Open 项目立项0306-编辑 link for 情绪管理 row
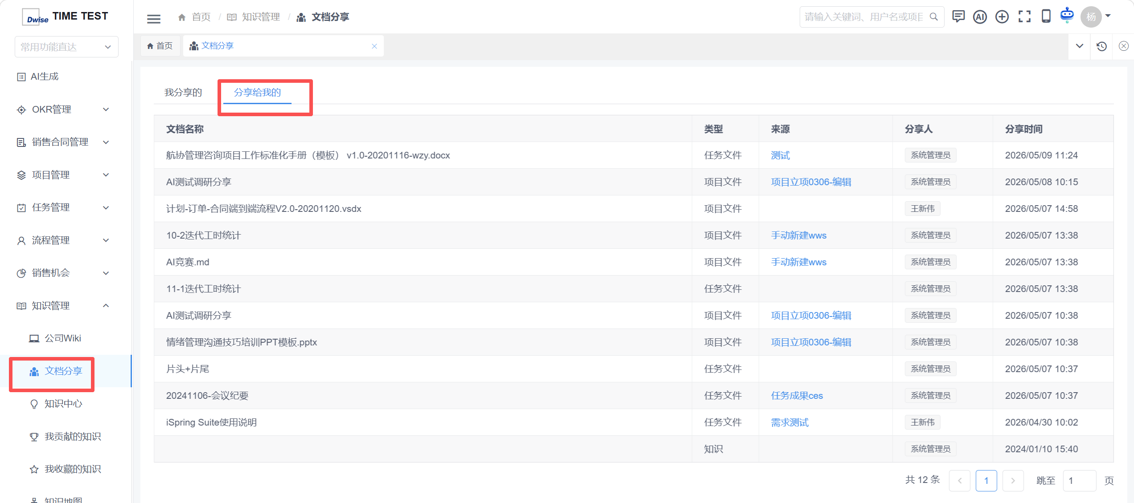Image resolution: width=1134 pixels, height=503 pixels. click(x=811, y=342)
